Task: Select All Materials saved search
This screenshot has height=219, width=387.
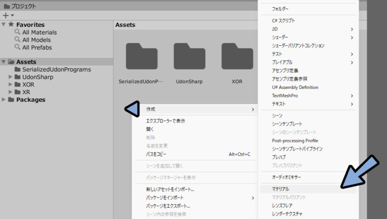Action: click(x=40, y=32)
